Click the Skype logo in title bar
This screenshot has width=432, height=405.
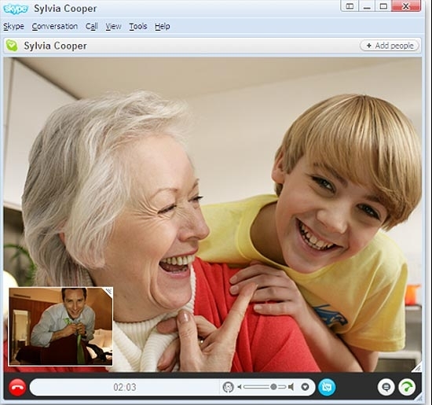tap(16, 9)
